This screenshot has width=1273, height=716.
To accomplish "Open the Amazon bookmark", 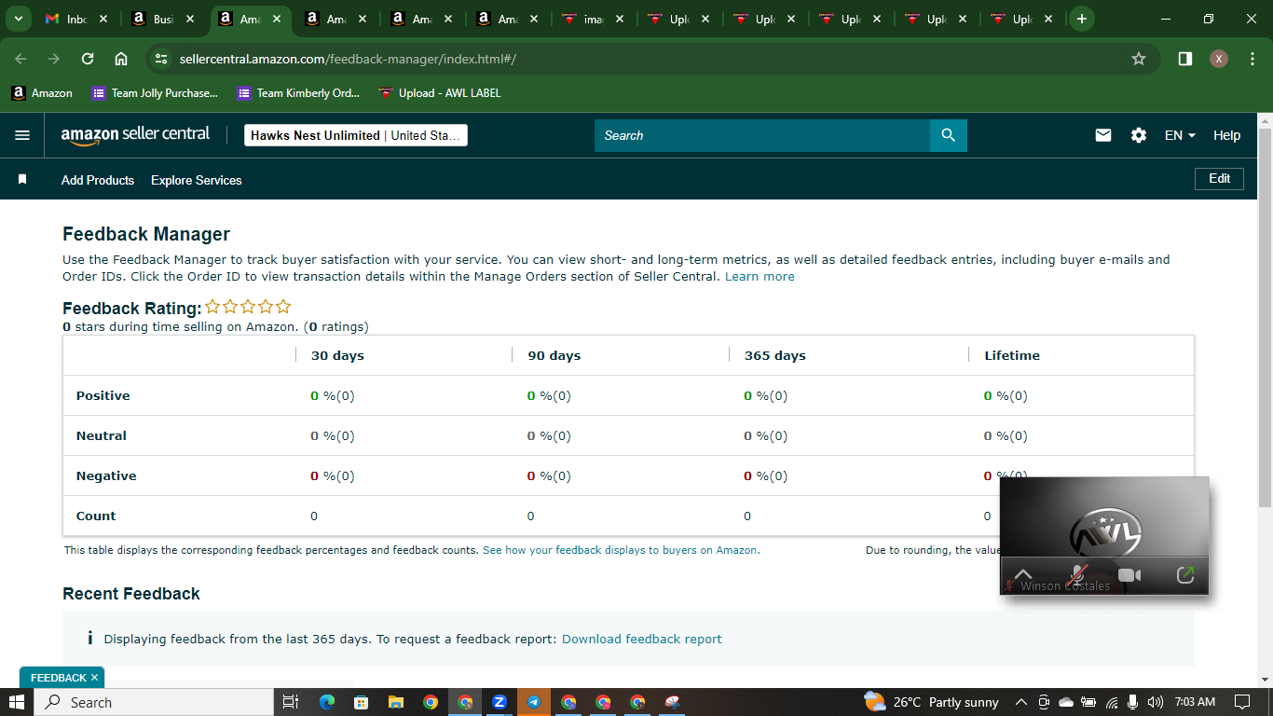I will [42, 93].
